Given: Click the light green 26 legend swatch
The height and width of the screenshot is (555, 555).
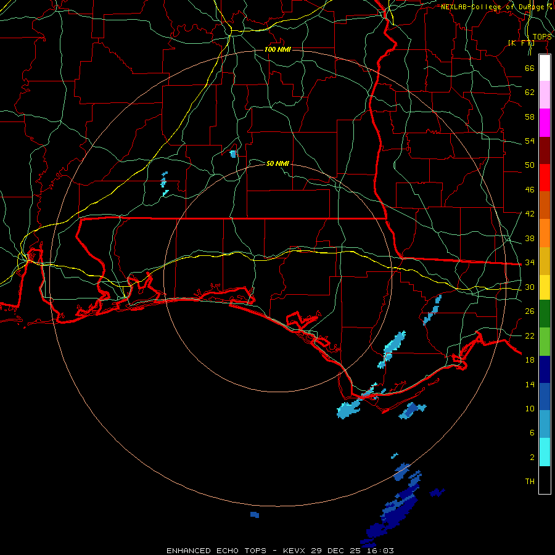Looking at the screenshot, I should [545, 342].
